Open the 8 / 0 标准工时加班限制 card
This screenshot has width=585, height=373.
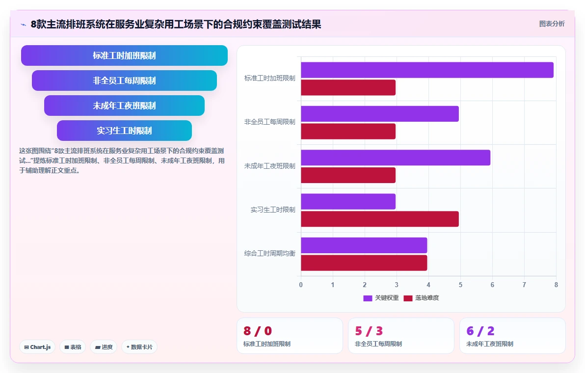coord(290,336)
